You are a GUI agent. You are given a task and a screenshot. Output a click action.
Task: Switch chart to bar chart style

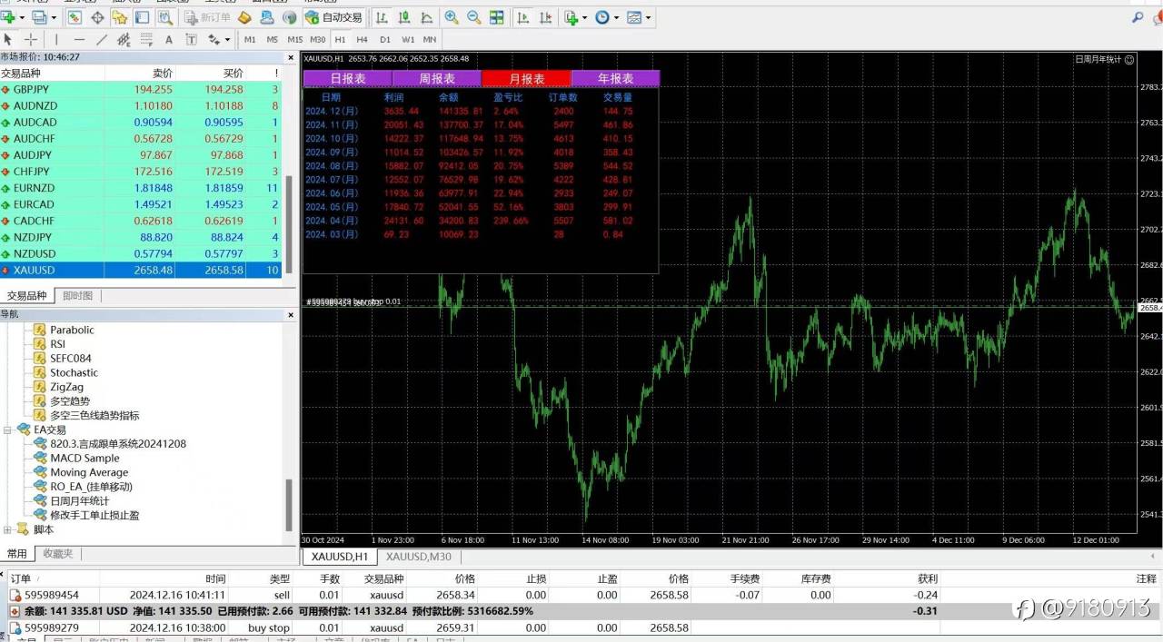pyautogui.click(x=382, y=17)
